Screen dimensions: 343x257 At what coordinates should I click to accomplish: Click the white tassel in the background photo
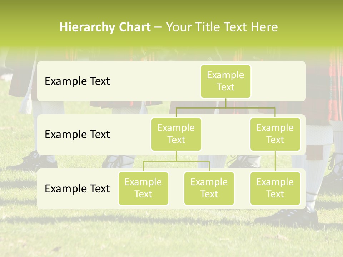click(x=26, y=105)
